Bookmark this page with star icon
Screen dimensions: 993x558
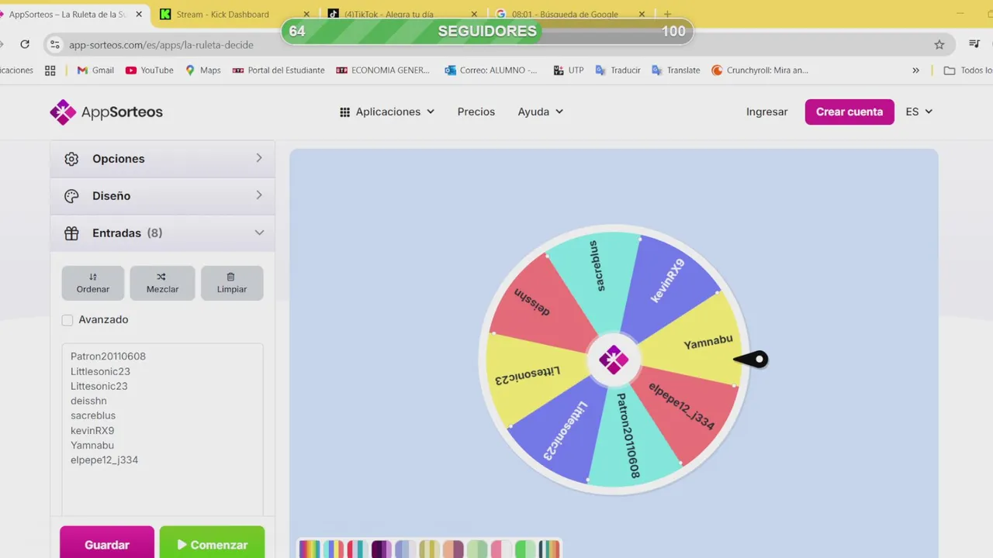tap(939, 44)
